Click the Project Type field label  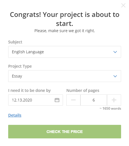tap(20, 66)
